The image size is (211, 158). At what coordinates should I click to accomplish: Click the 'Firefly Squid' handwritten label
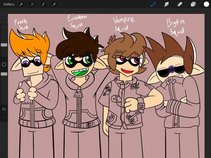pos(21,24)
